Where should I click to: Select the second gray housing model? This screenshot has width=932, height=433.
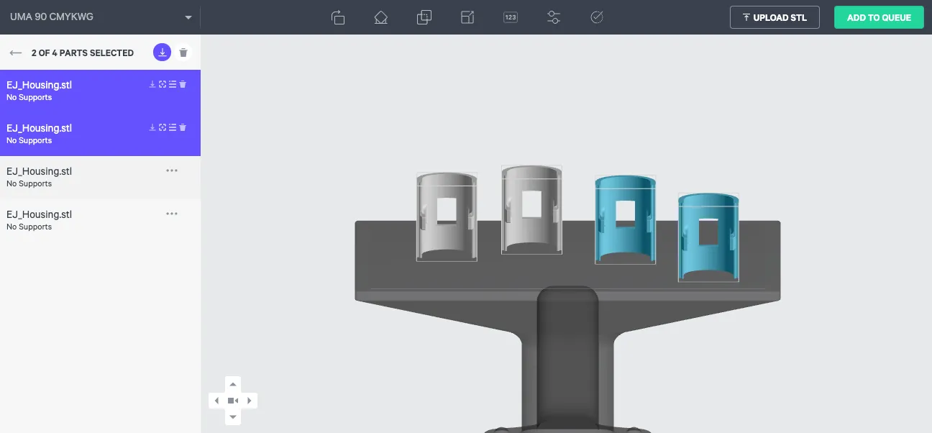pos(531,210)
